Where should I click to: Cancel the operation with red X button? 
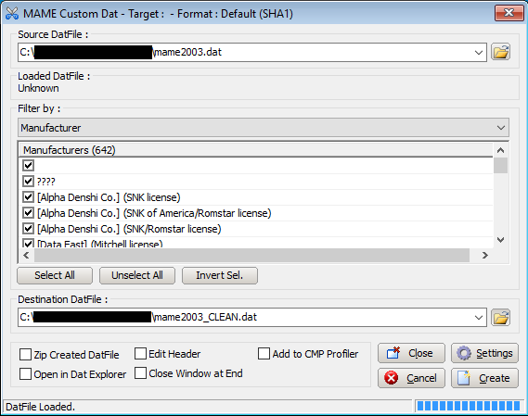pyautogui.click(x=411, y=378)
